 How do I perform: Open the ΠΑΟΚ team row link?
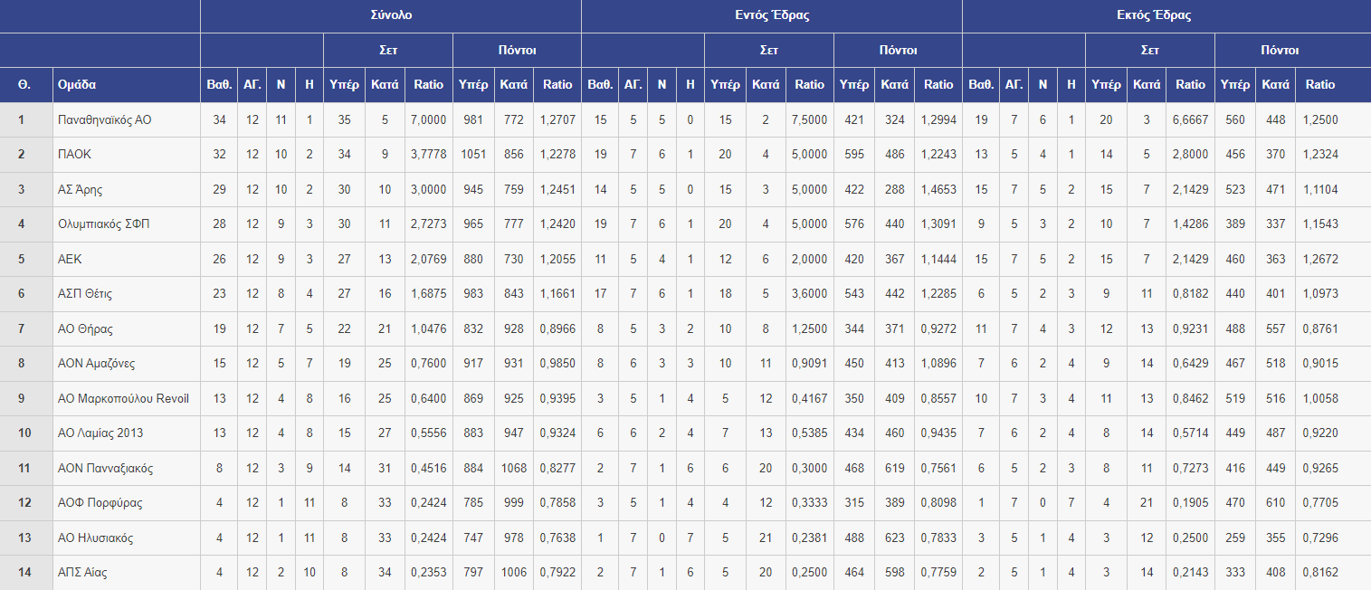(74, 155)
